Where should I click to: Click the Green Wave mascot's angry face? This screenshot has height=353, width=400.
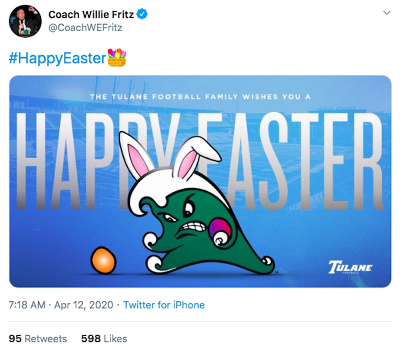187,217
